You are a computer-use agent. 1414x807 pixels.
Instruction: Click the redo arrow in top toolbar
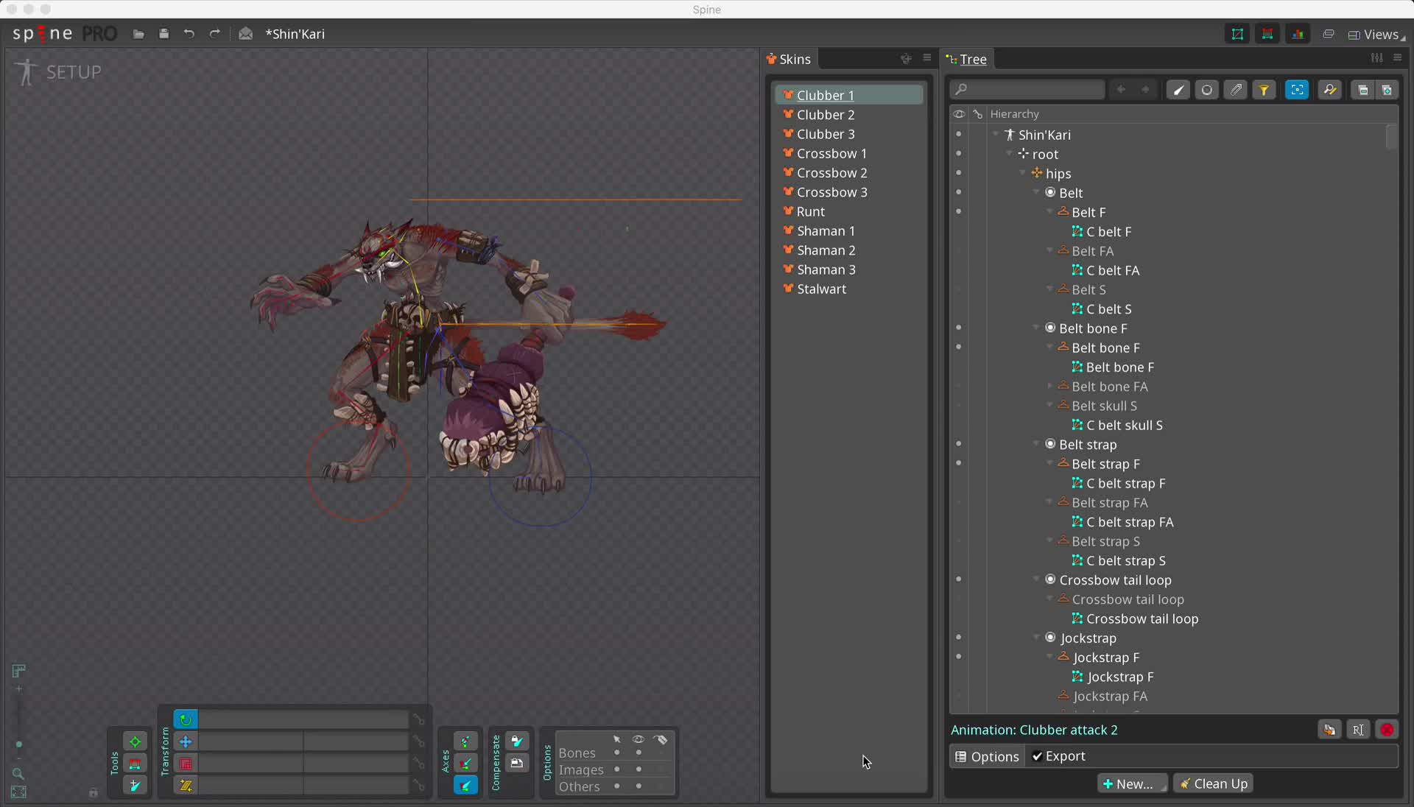pos(214,34)
